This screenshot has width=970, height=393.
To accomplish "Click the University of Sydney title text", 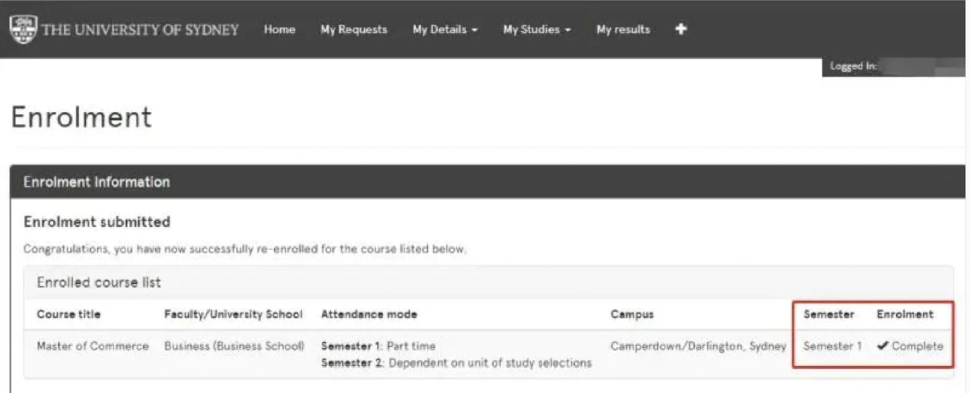I will click(x=140, y=30).
